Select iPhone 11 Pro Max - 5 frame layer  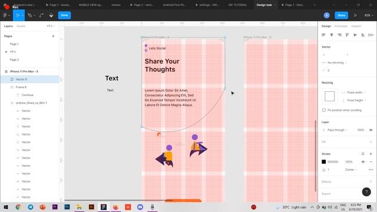24,71
